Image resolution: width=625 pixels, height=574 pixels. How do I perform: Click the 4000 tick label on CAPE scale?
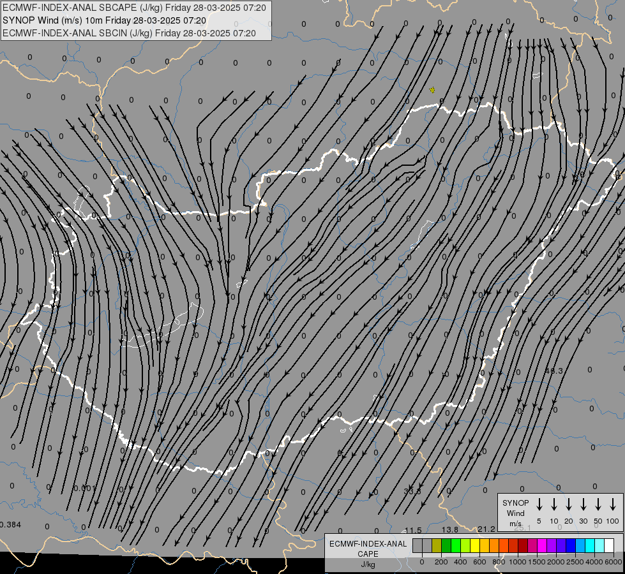(x=594, y=562)
